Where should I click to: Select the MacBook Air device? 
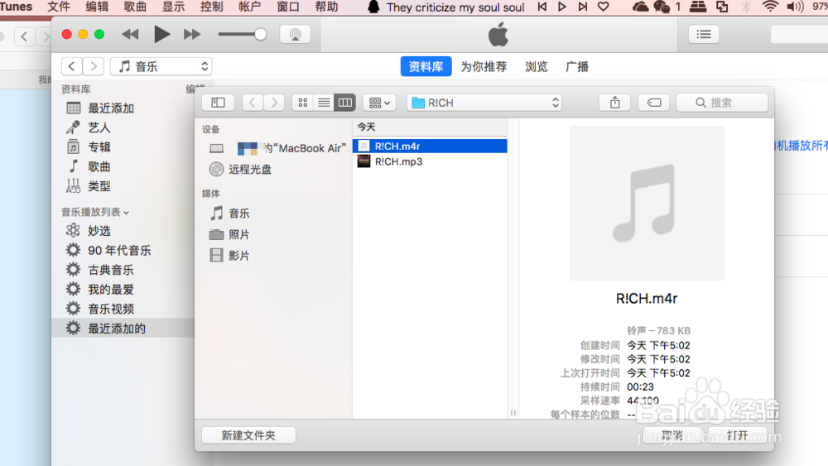pos(277,148)
